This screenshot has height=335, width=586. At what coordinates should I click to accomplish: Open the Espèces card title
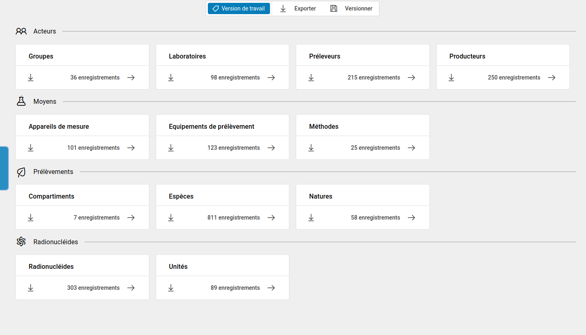181,197
